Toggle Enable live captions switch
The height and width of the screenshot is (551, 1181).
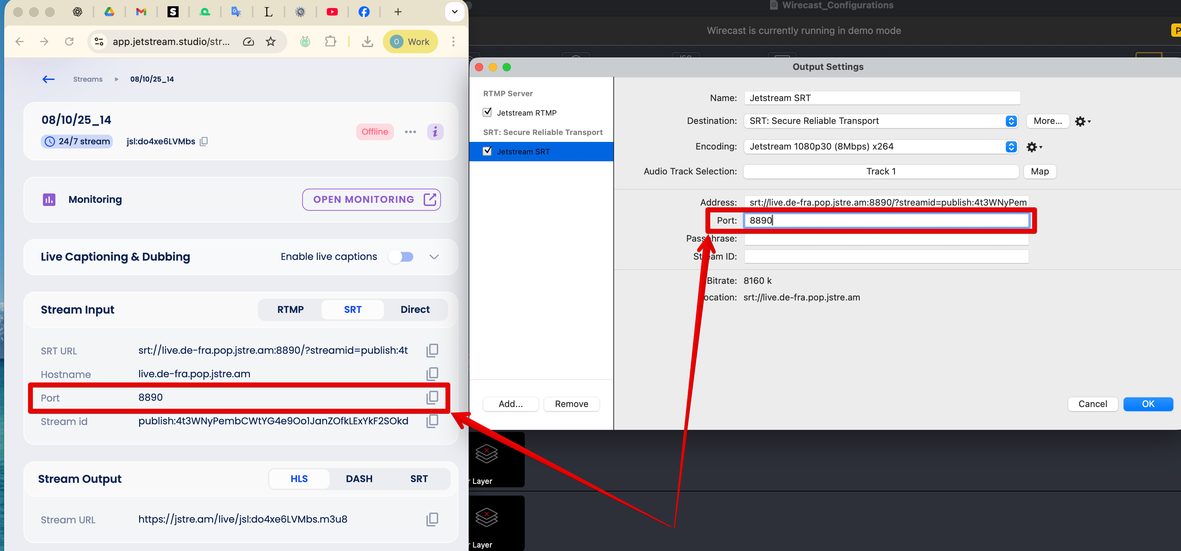pyautogui.click(x=401, y=257)
